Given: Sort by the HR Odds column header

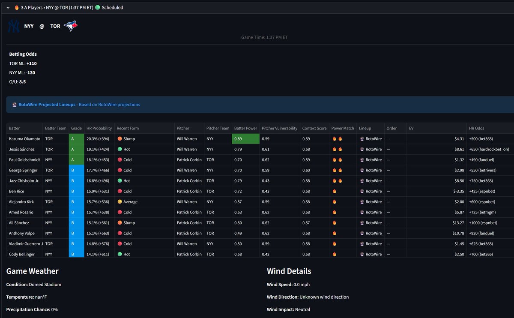Looking at the screenshot, I should pyautogui.click(x=491, y=128).
